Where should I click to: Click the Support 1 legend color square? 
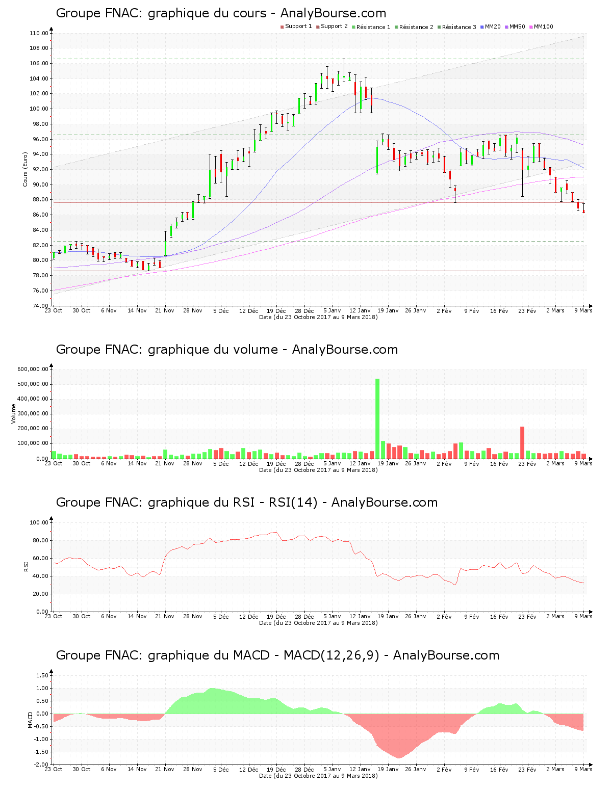(282, 27)
